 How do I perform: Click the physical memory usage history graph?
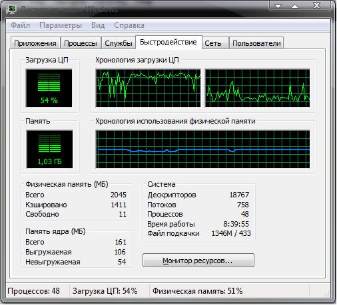pyautogui.click(x=202, y=149)
